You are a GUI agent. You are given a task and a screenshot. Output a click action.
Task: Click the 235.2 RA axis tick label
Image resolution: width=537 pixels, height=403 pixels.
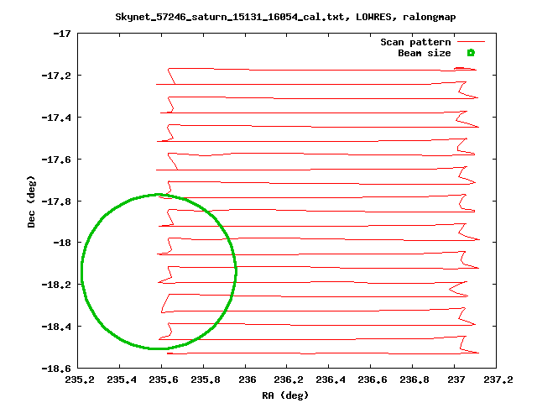(80, 379)
